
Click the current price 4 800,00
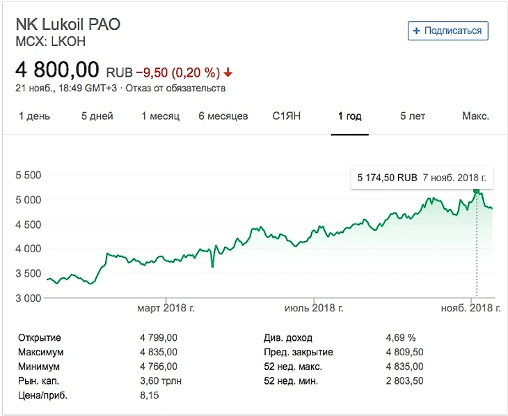pos(58,70)
